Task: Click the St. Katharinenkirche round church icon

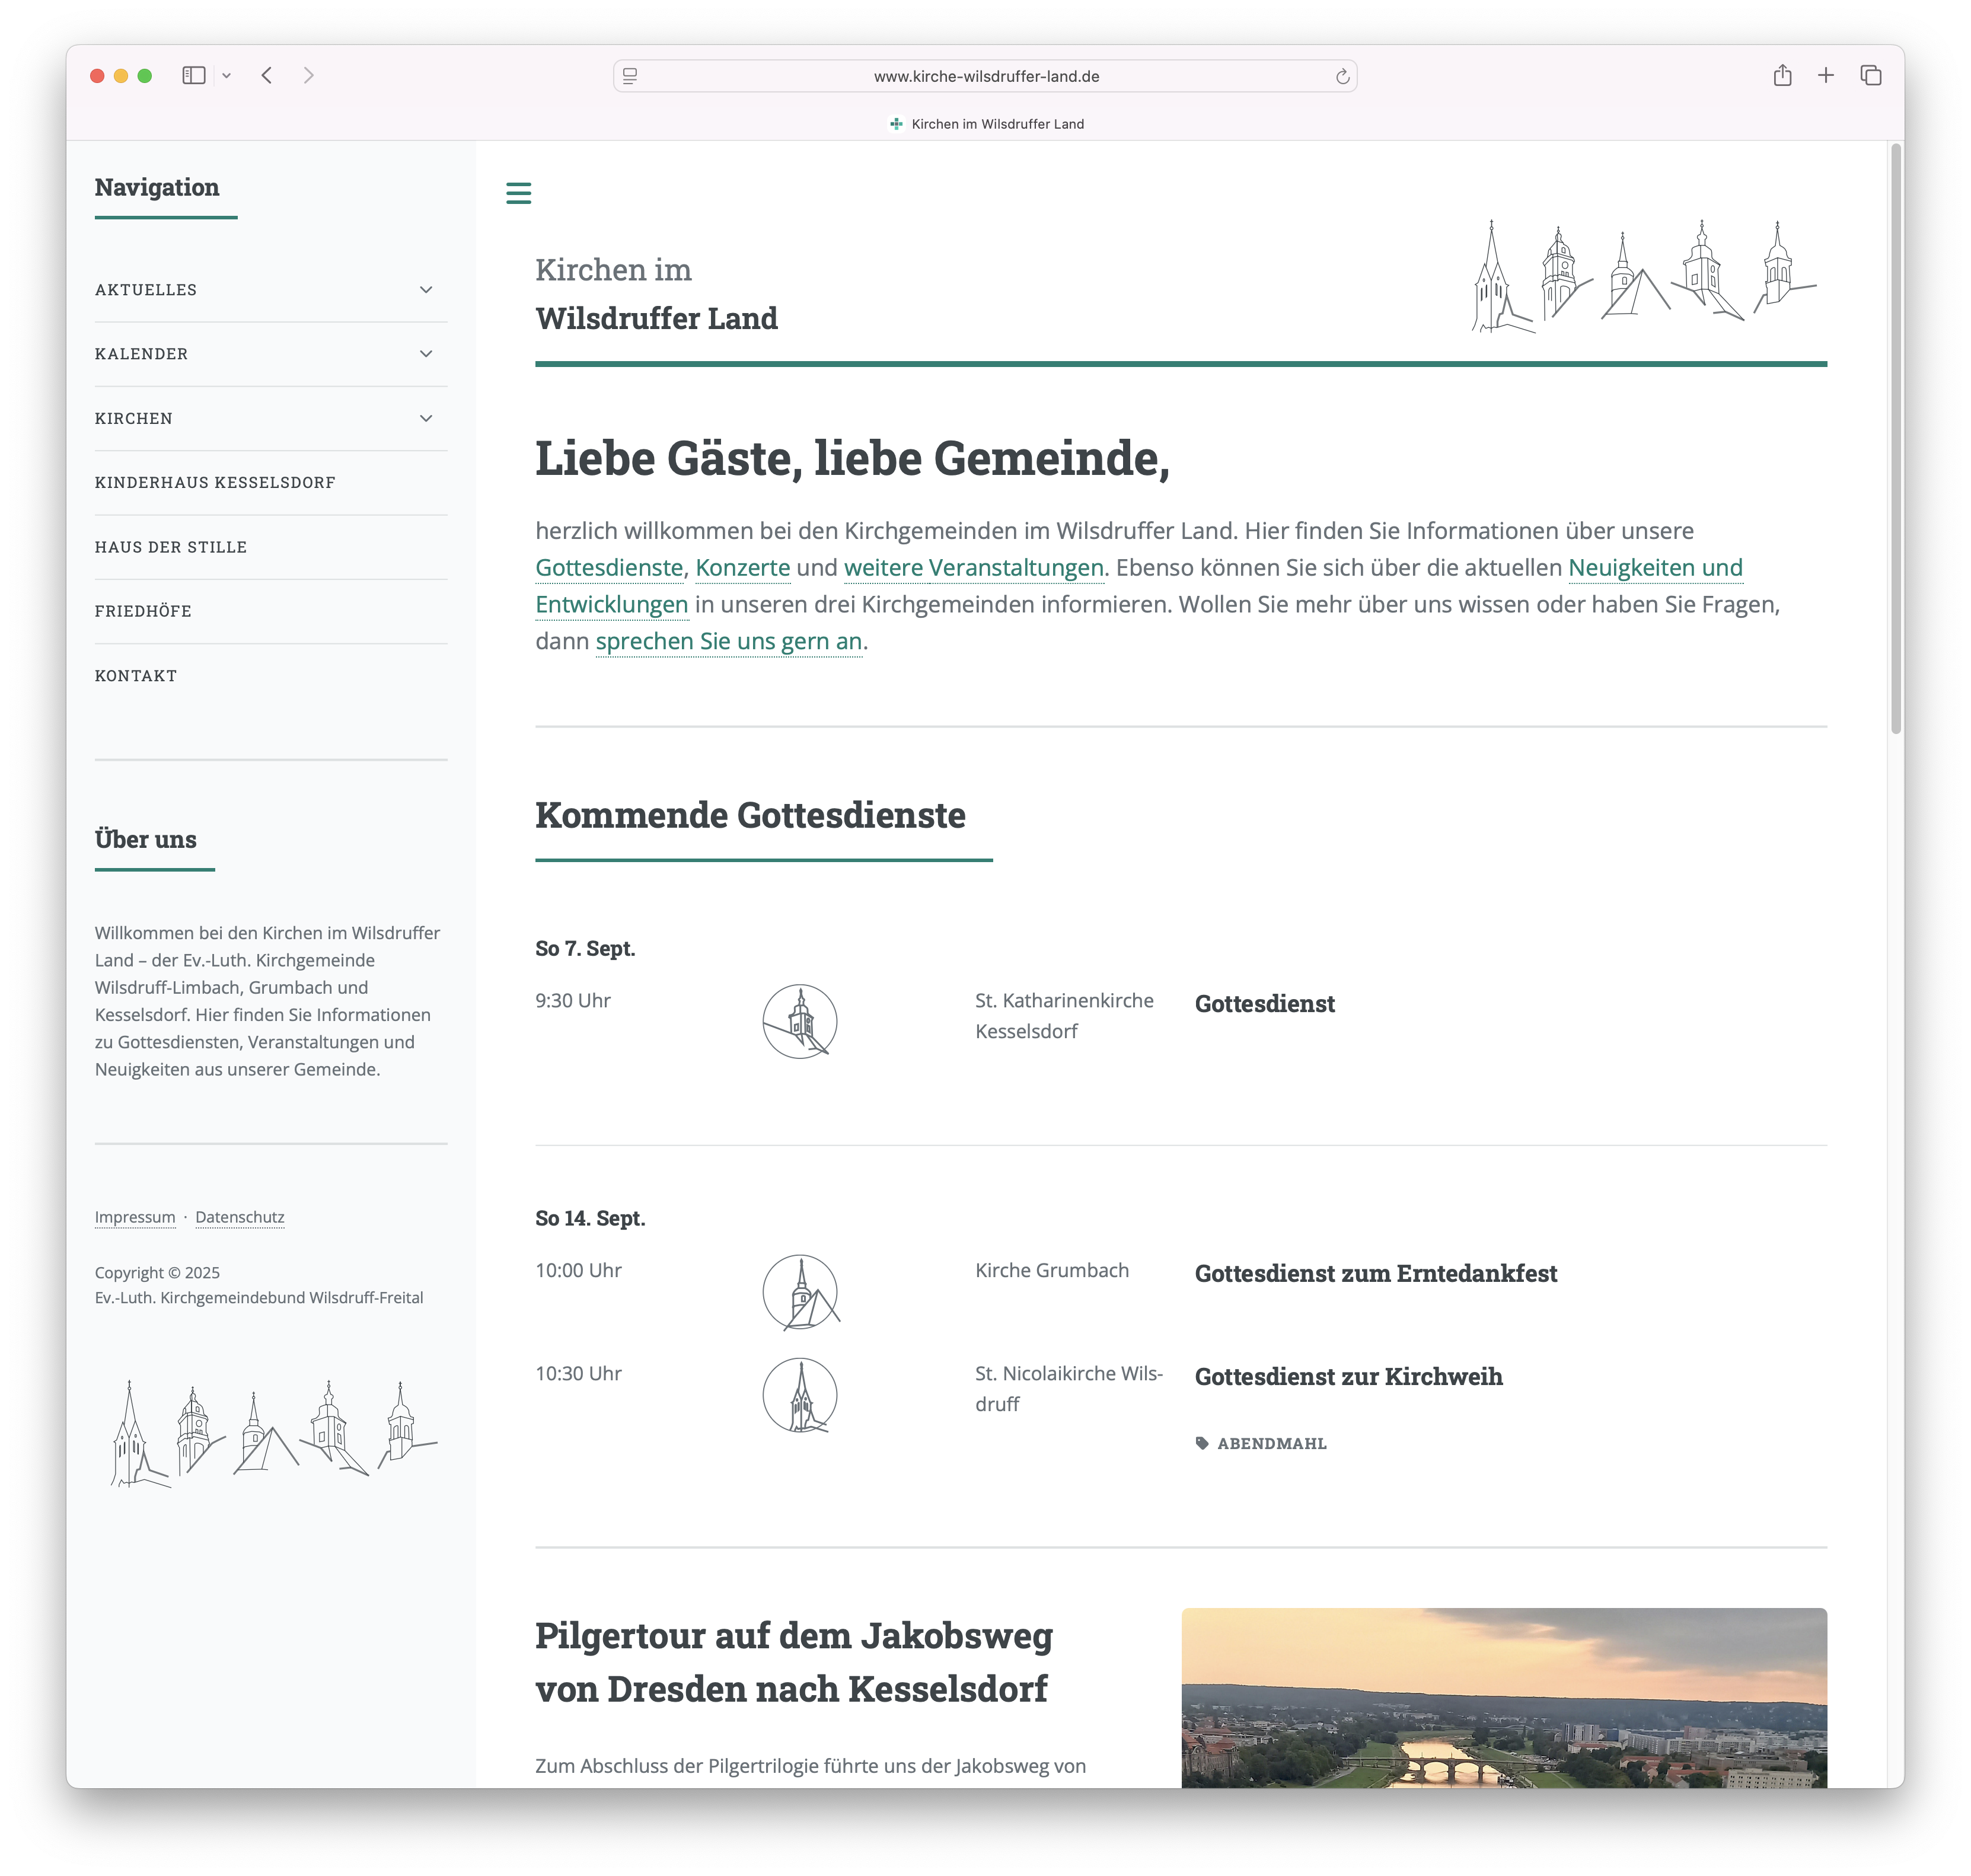Action: click(799, 1021)
